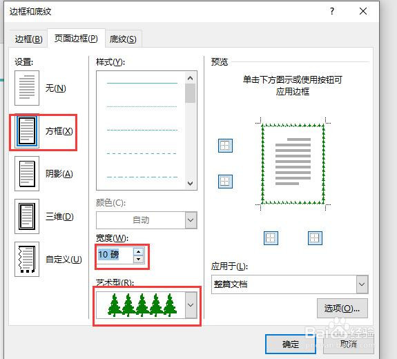
Task: Open the help question mark button
Action: pos(332,11)
